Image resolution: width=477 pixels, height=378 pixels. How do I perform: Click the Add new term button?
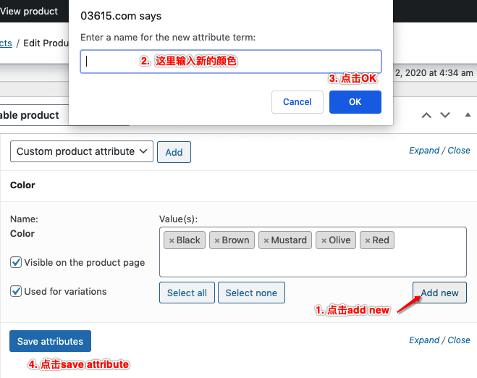(x=439, y=293)
